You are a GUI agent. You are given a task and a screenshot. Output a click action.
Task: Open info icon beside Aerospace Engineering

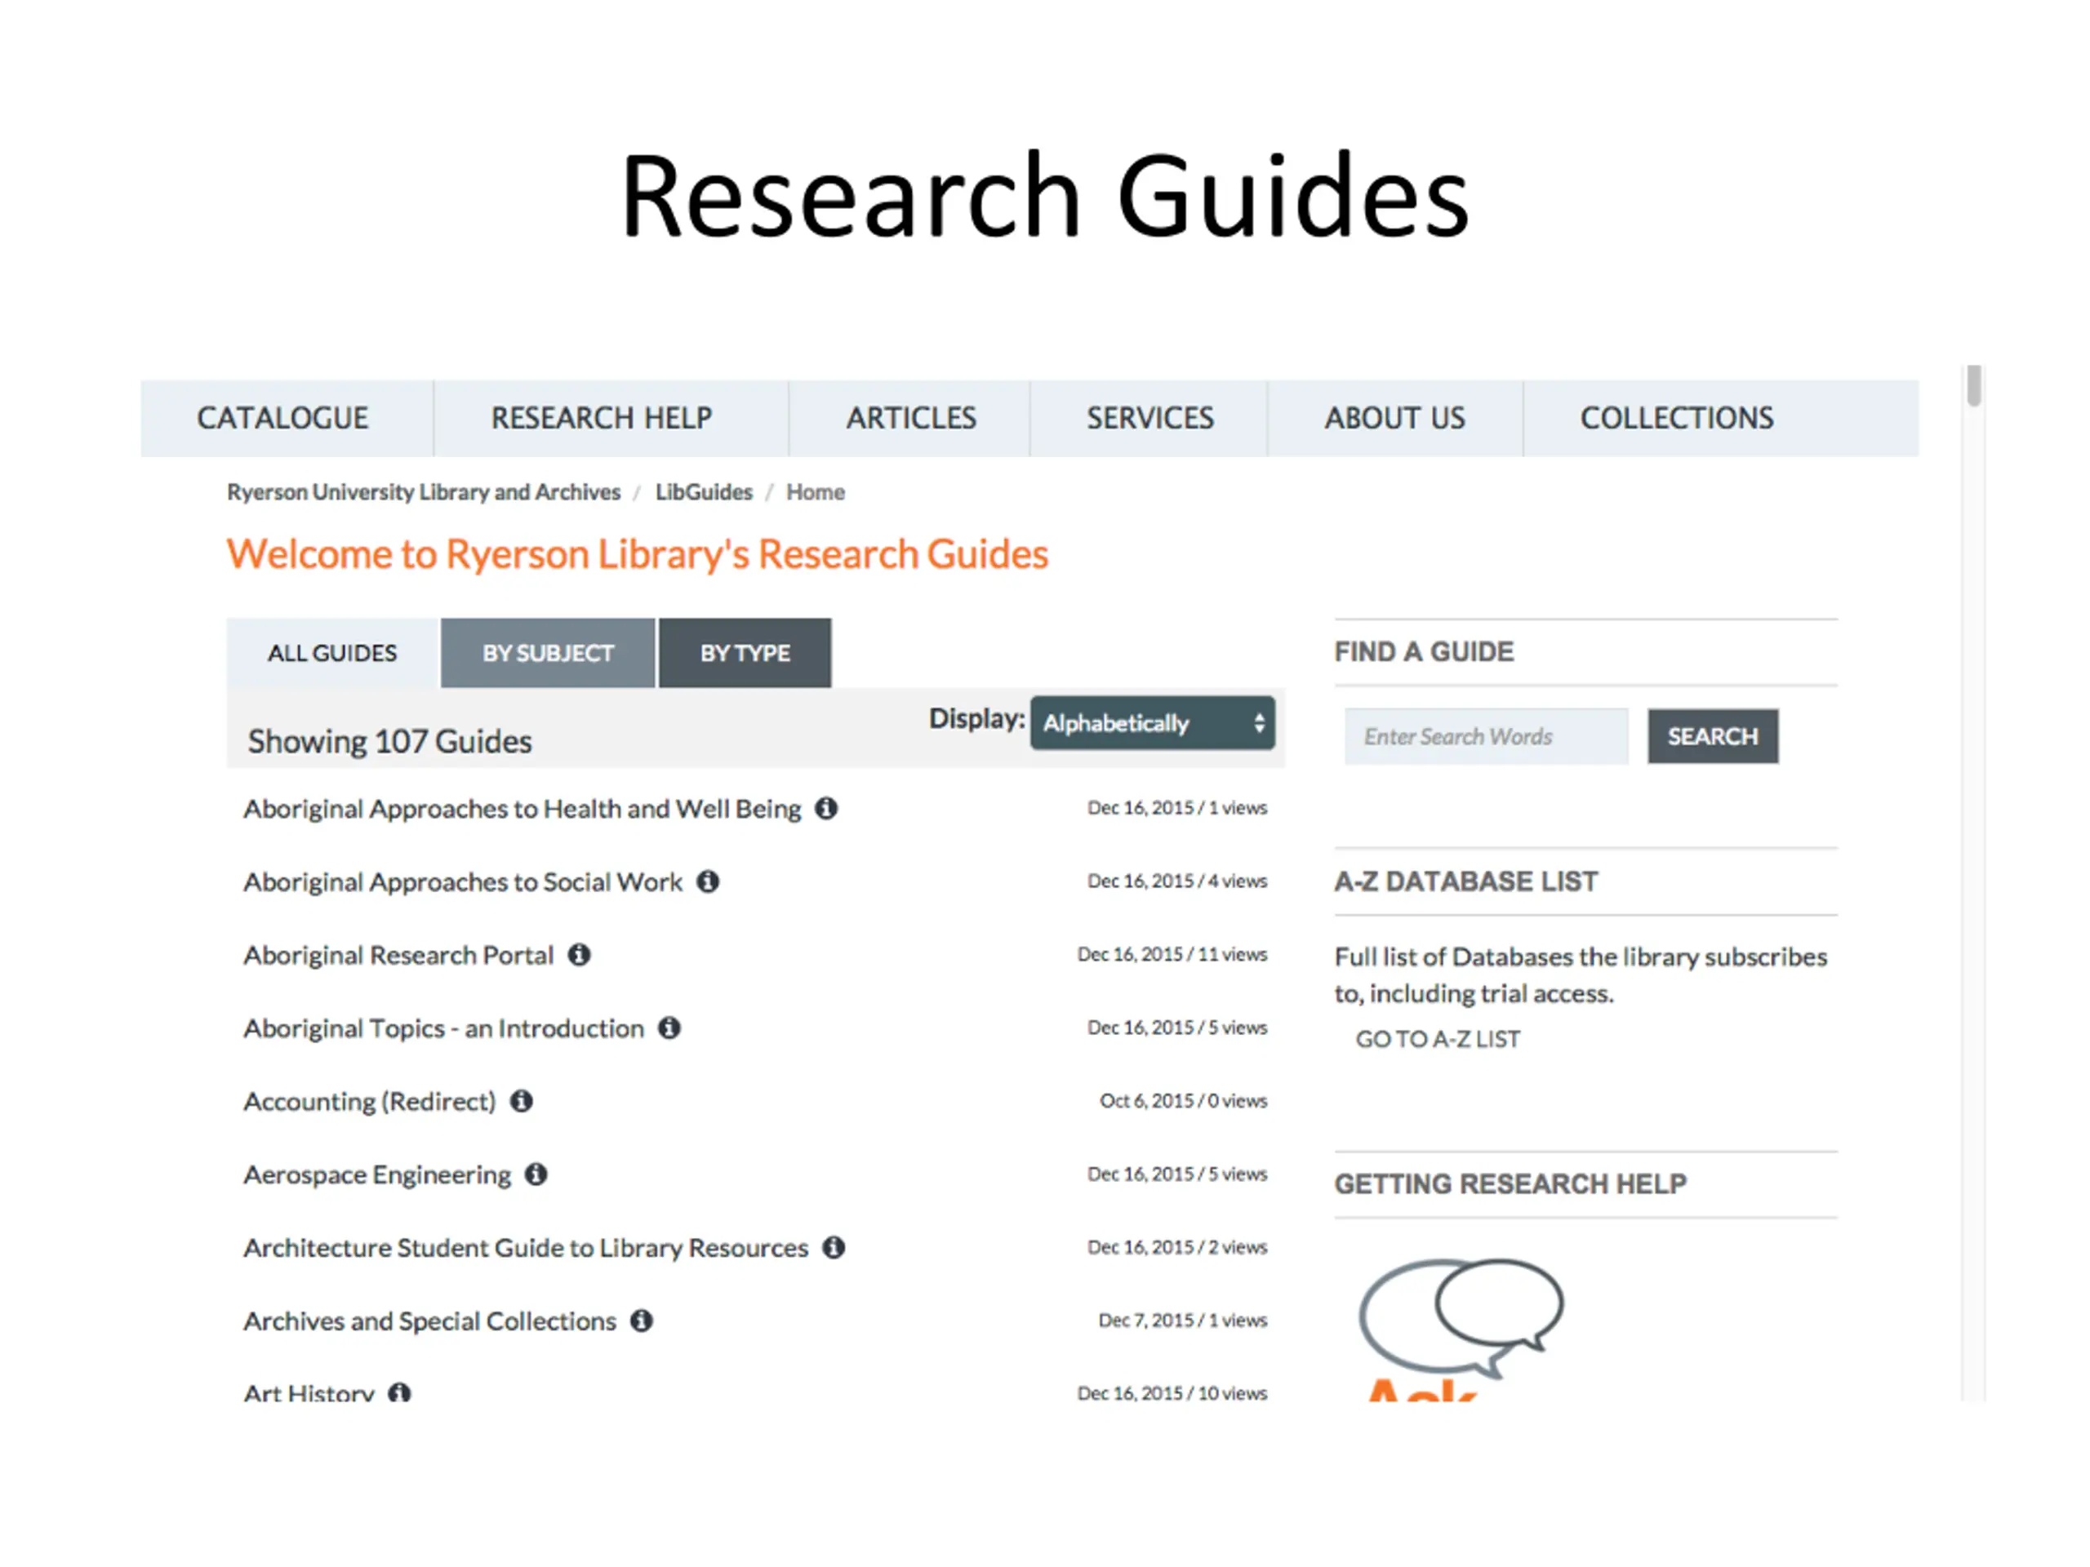(x=536, y=1174)
